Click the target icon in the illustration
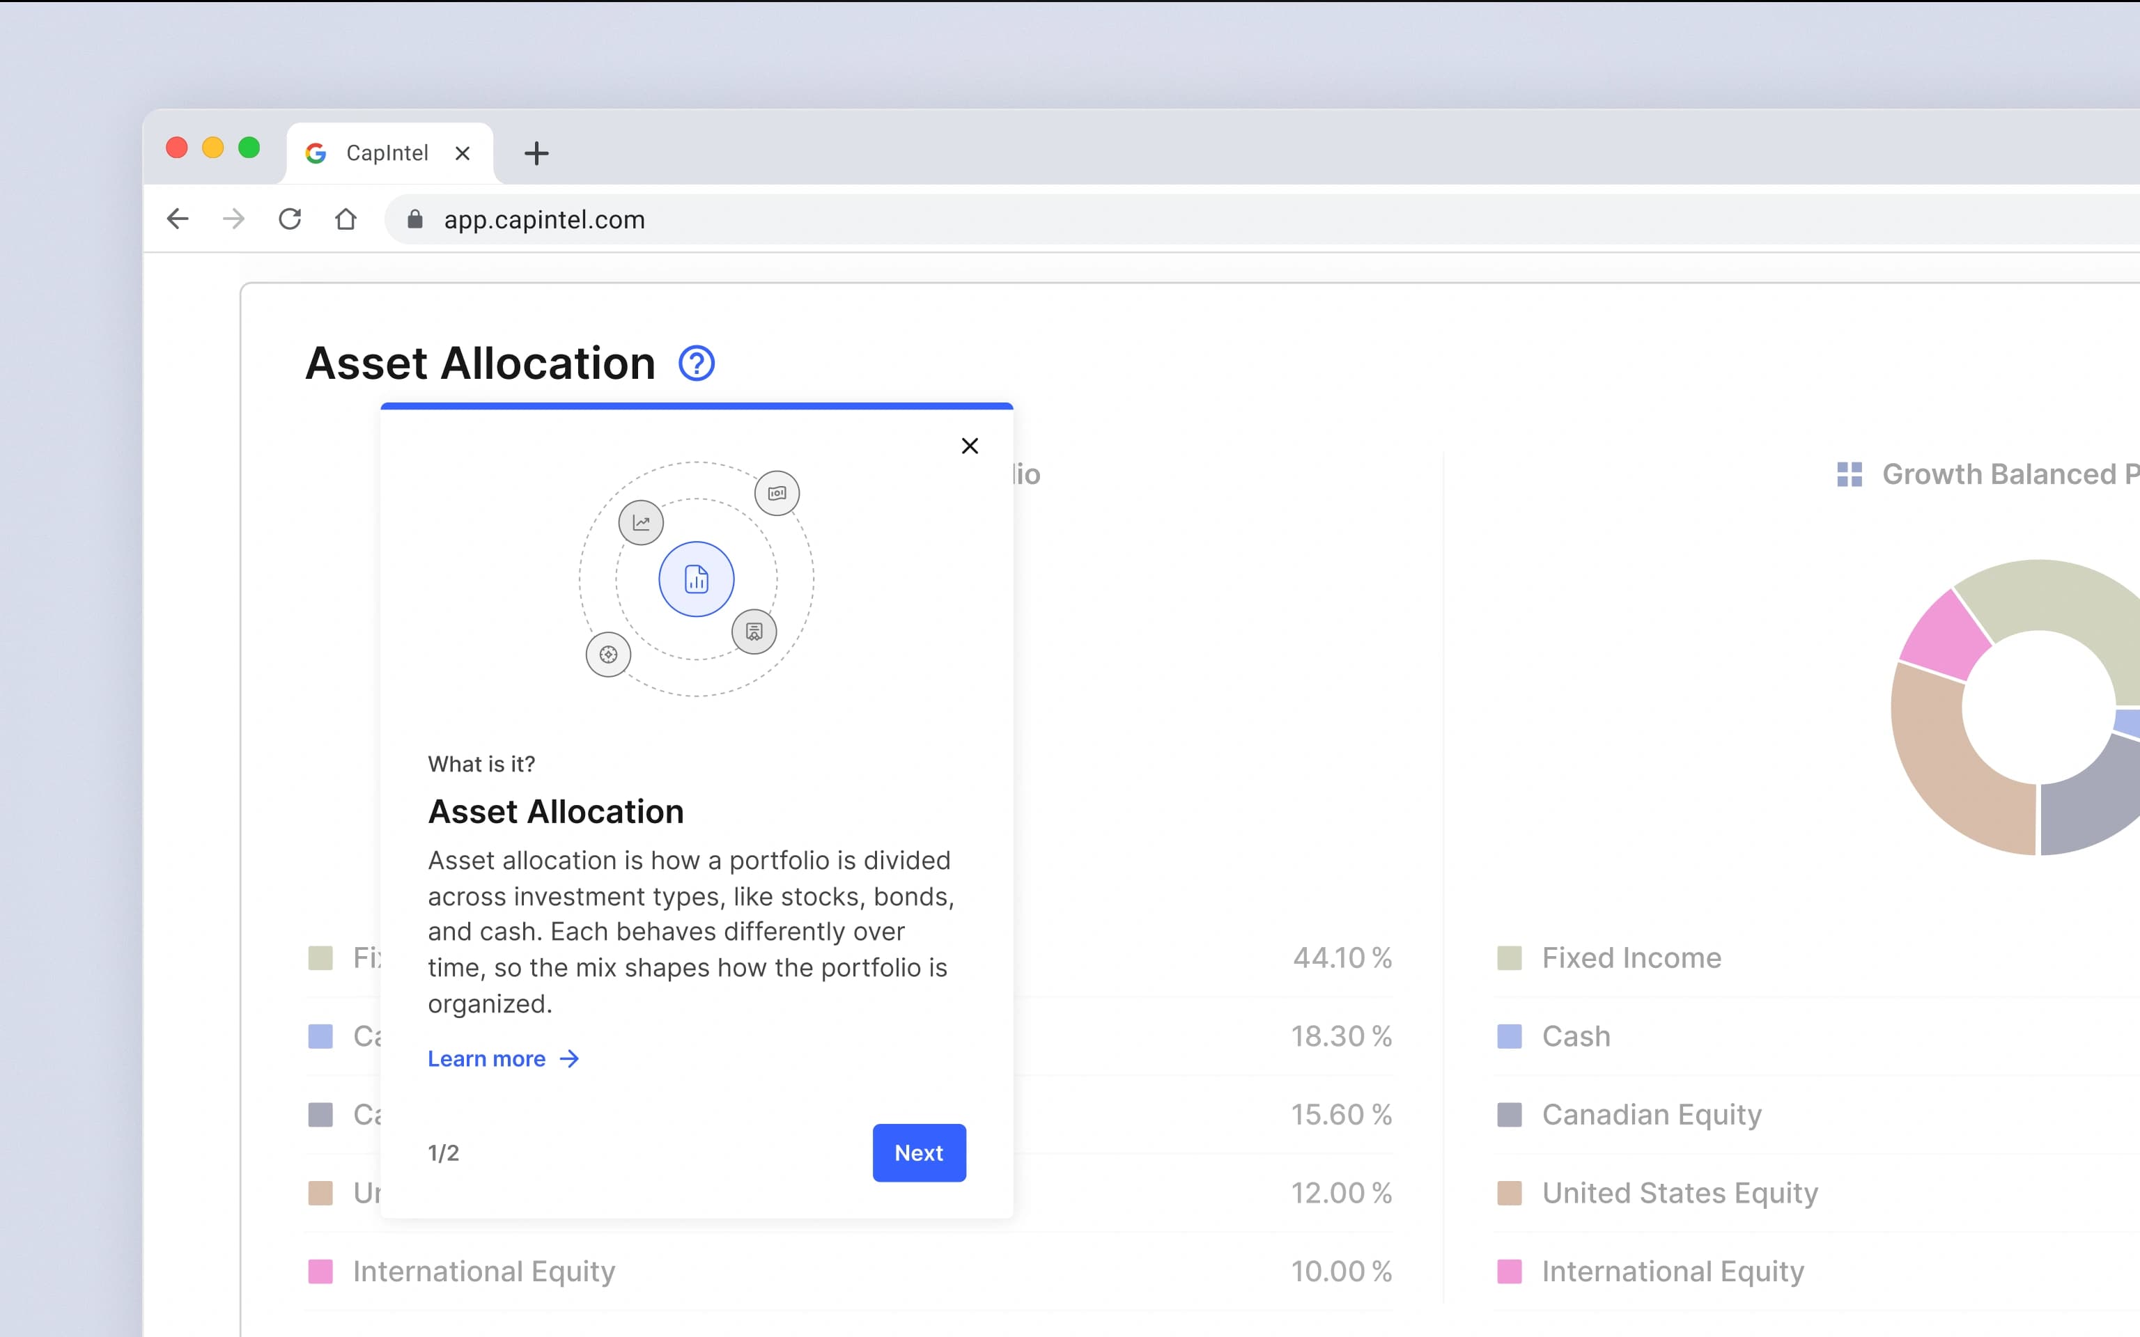The height and width of the screenshot is (1337, 2140). [608, 655]
